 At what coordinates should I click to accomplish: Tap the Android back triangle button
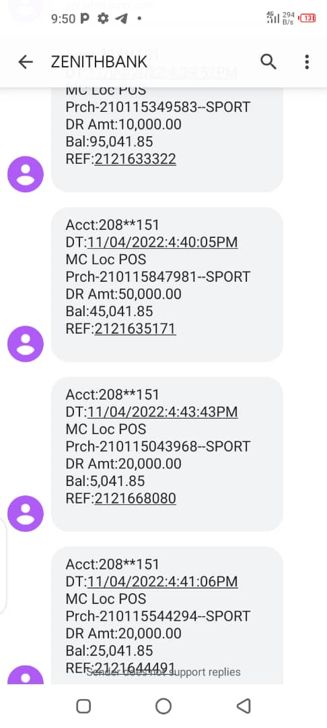click(244, 706)
